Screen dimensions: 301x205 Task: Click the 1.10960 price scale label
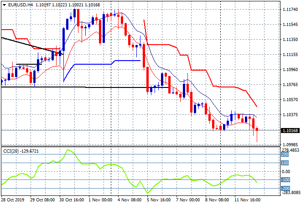point(291,70)
